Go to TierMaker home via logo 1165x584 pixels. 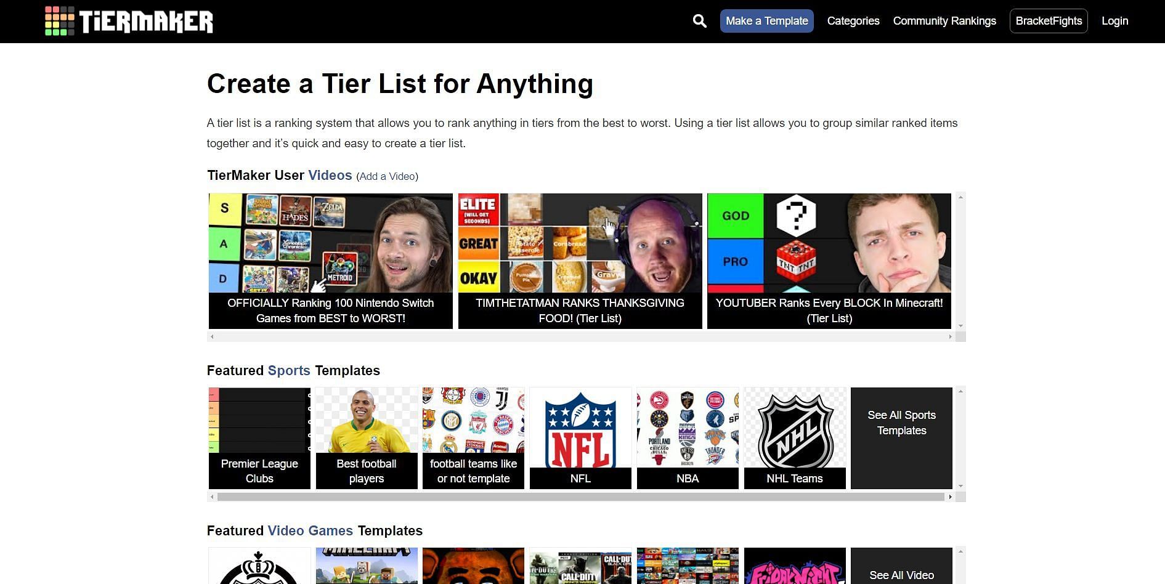point(129,21)
